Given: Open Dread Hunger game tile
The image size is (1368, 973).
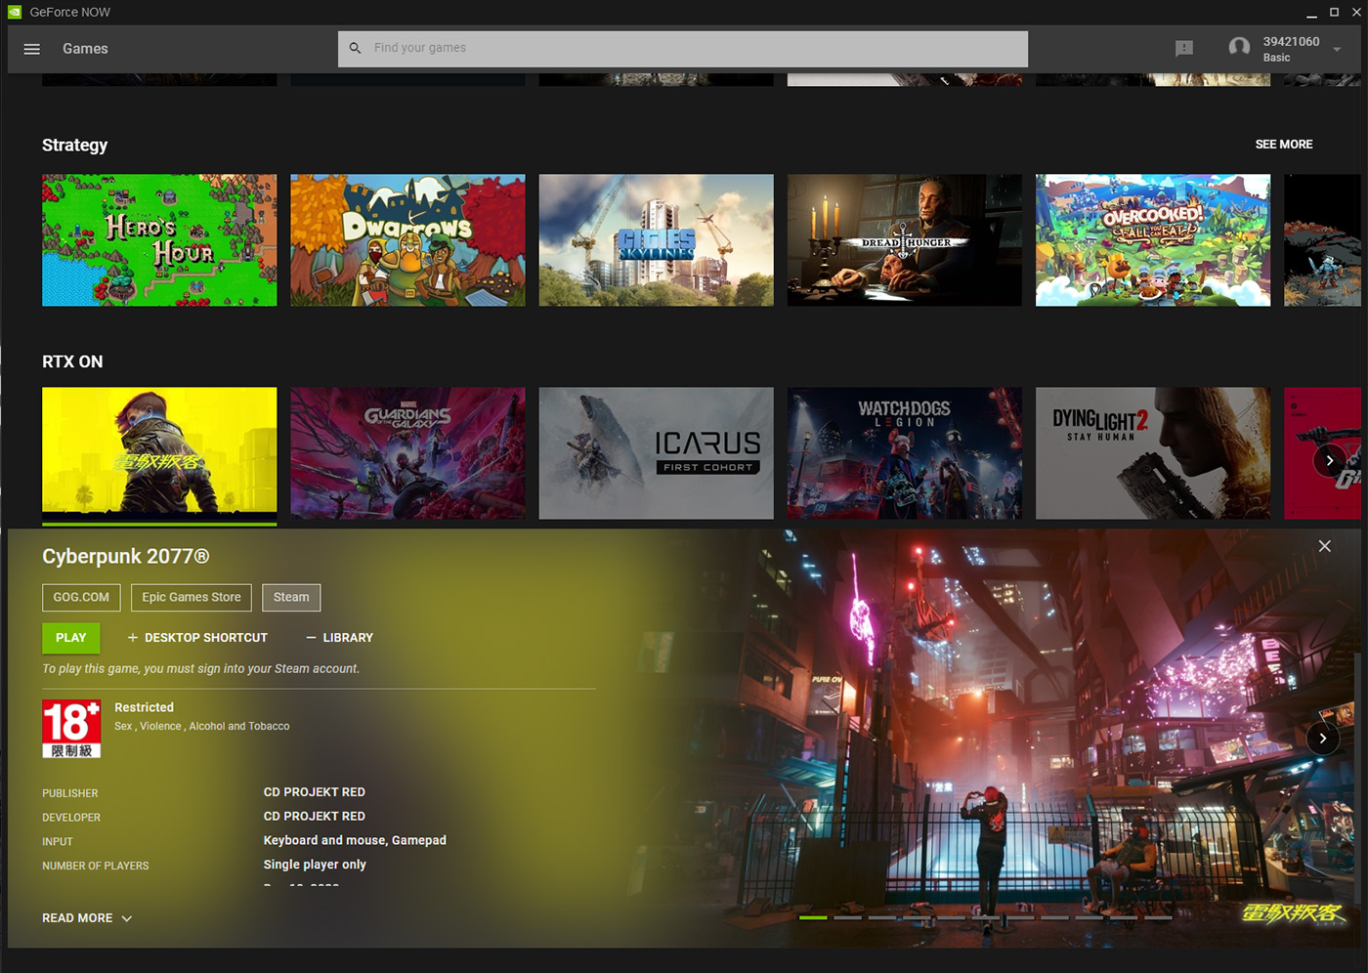Looking at the screenshot, I should [x=905, y=240].
